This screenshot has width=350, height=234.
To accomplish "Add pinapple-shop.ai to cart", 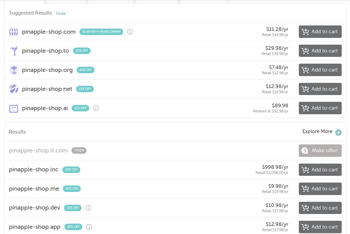I will click(320, 108).
